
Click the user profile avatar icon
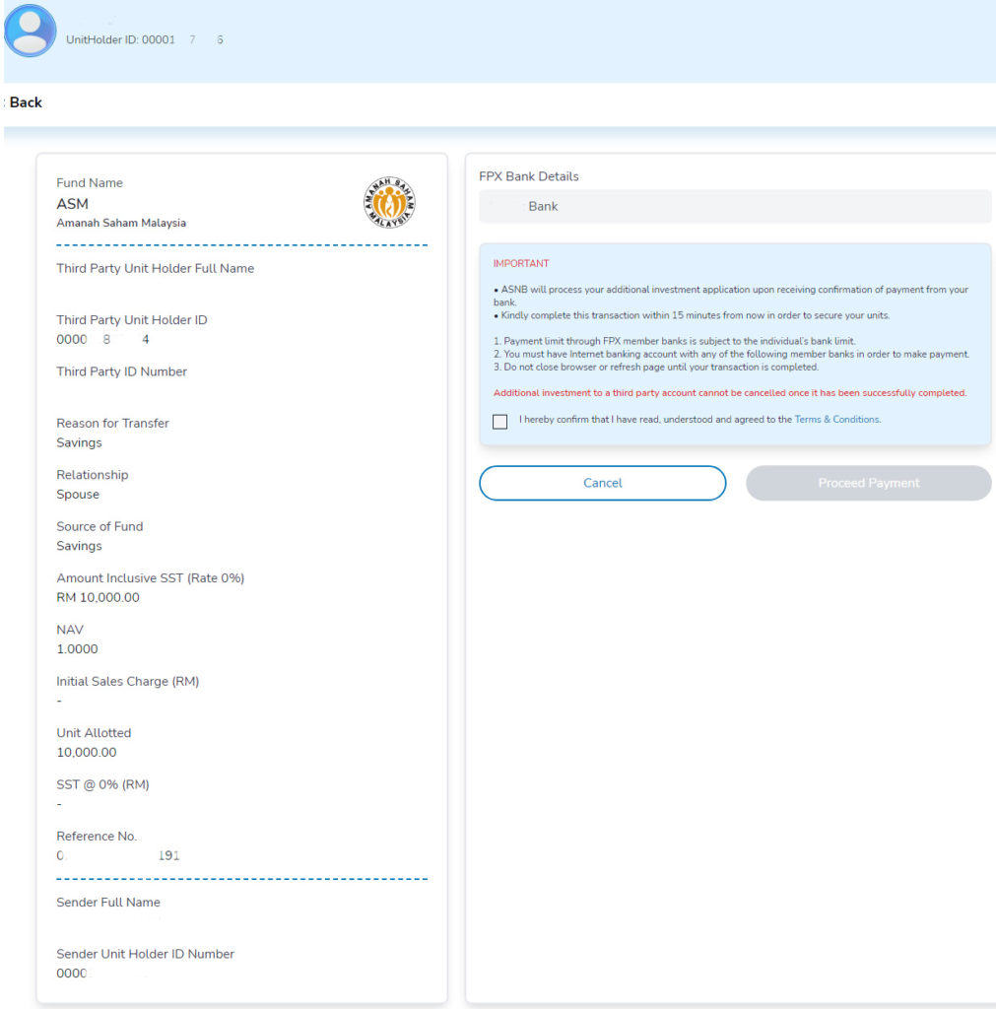(x=30, y=31)
